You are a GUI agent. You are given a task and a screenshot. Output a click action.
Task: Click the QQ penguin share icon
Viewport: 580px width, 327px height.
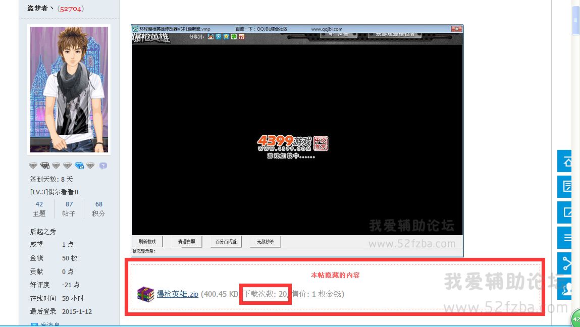(210, 37)
